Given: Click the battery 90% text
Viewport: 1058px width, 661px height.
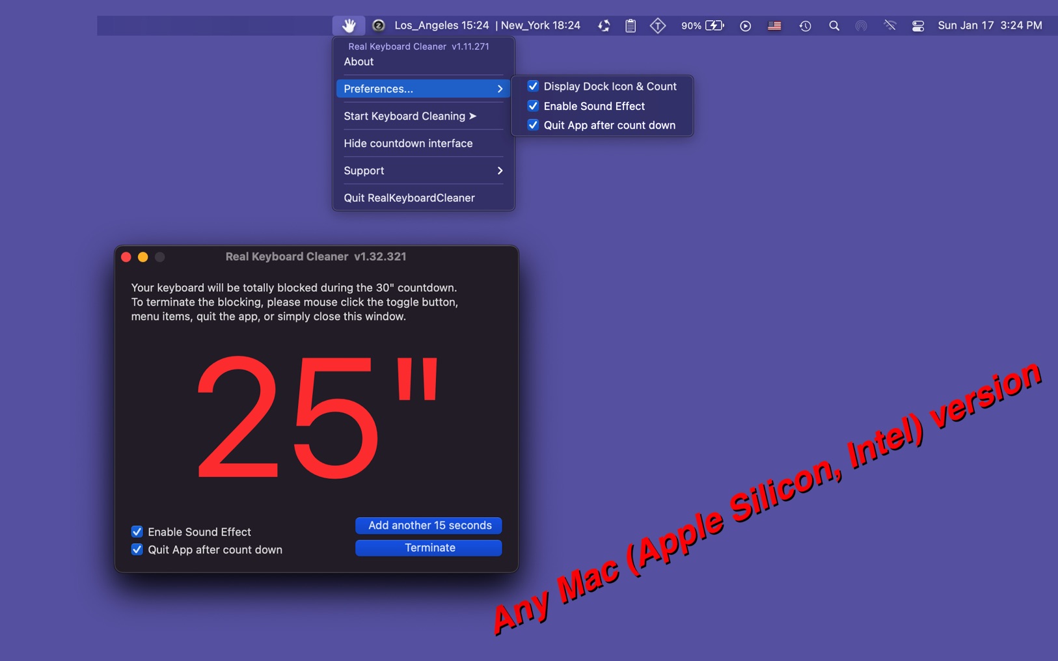Looking at the screenshot, I should click(x=691, y=26).
